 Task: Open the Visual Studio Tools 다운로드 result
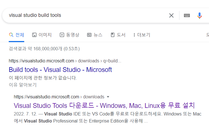point(104,105)
